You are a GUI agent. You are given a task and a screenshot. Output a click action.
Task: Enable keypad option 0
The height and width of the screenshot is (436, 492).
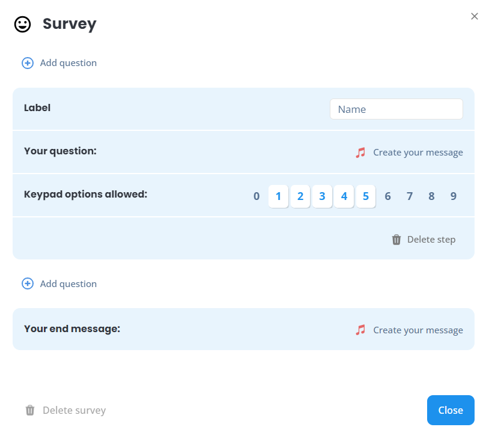click(x=257, y=196)
